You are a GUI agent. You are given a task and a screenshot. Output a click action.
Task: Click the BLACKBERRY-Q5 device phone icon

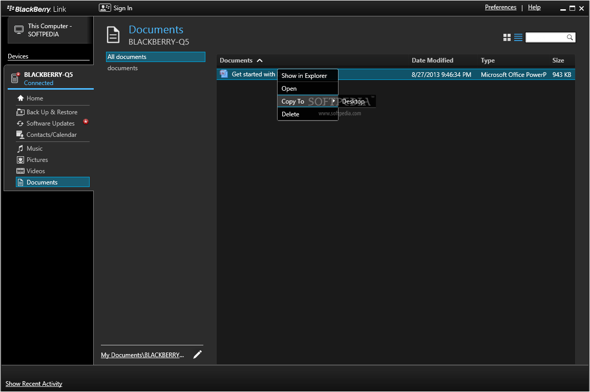(x=15, y=77)
